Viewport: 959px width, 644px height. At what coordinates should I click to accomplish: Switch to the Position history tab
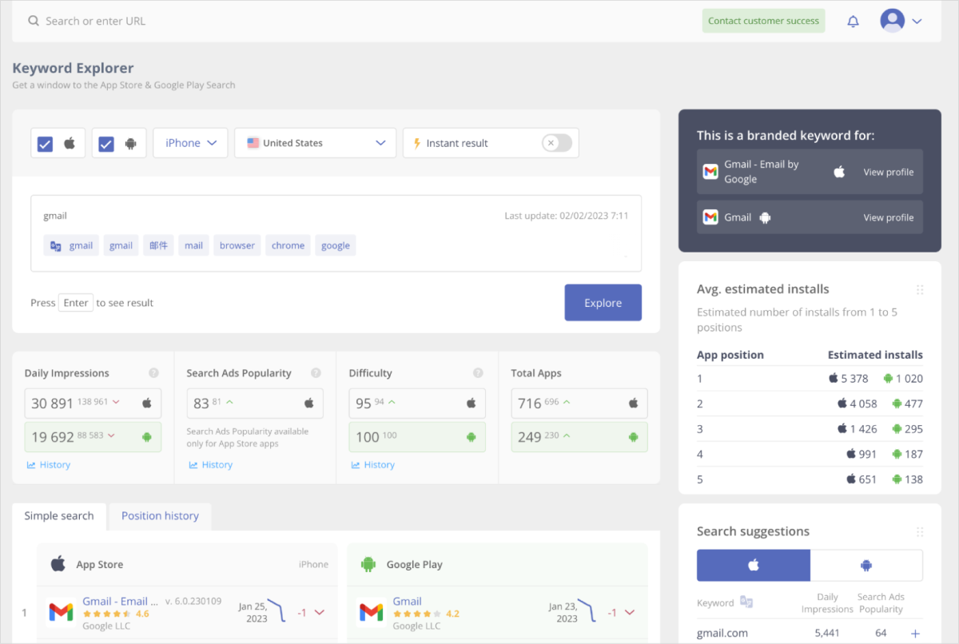(x=160, y=516)
